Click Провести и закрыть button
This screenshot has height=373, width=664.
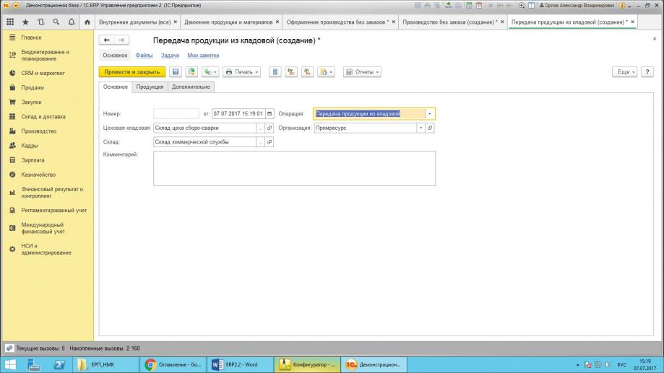(131, 72)
